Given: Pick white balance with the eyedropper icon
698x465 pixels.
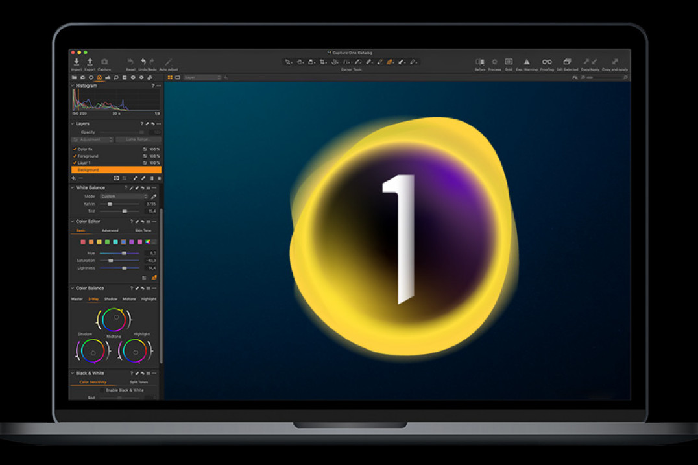Looking at the screenshot, I should click(154, 196).
